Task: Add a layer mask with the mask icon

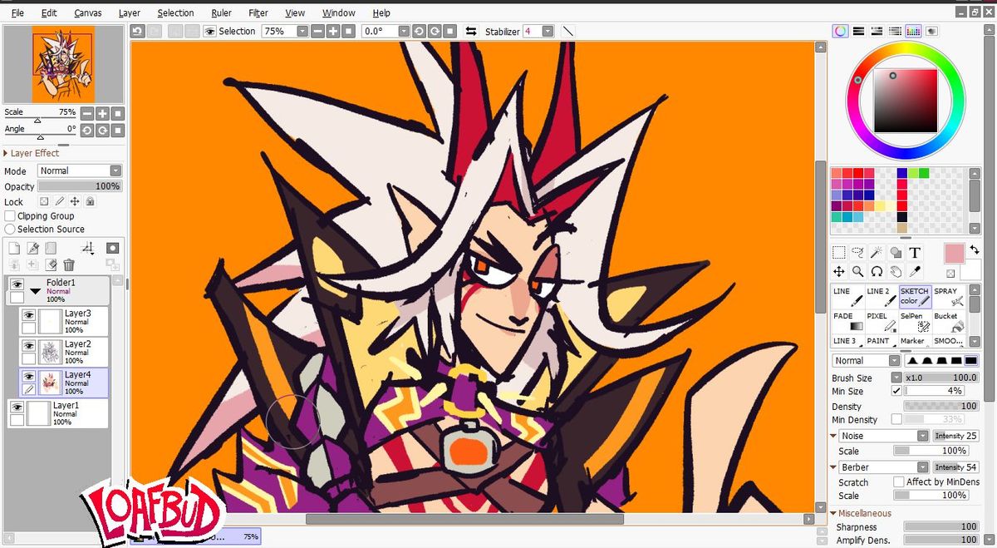Action: [112, 248]
